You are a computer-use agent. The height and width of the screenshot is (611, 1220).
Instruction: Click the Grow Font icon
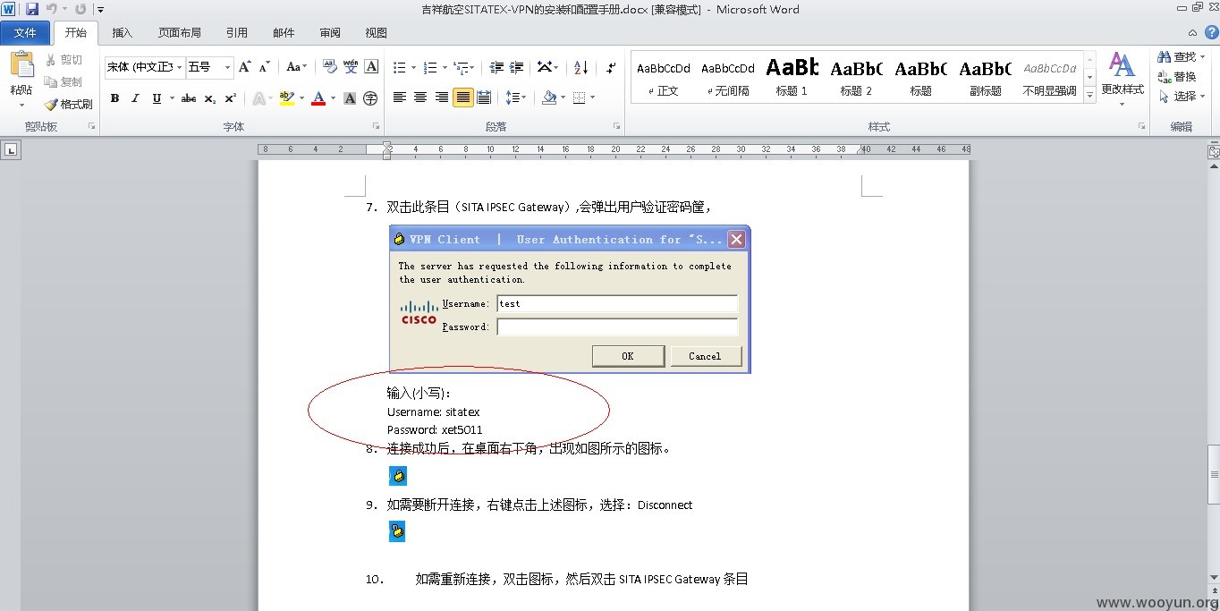tap(245, 67)
